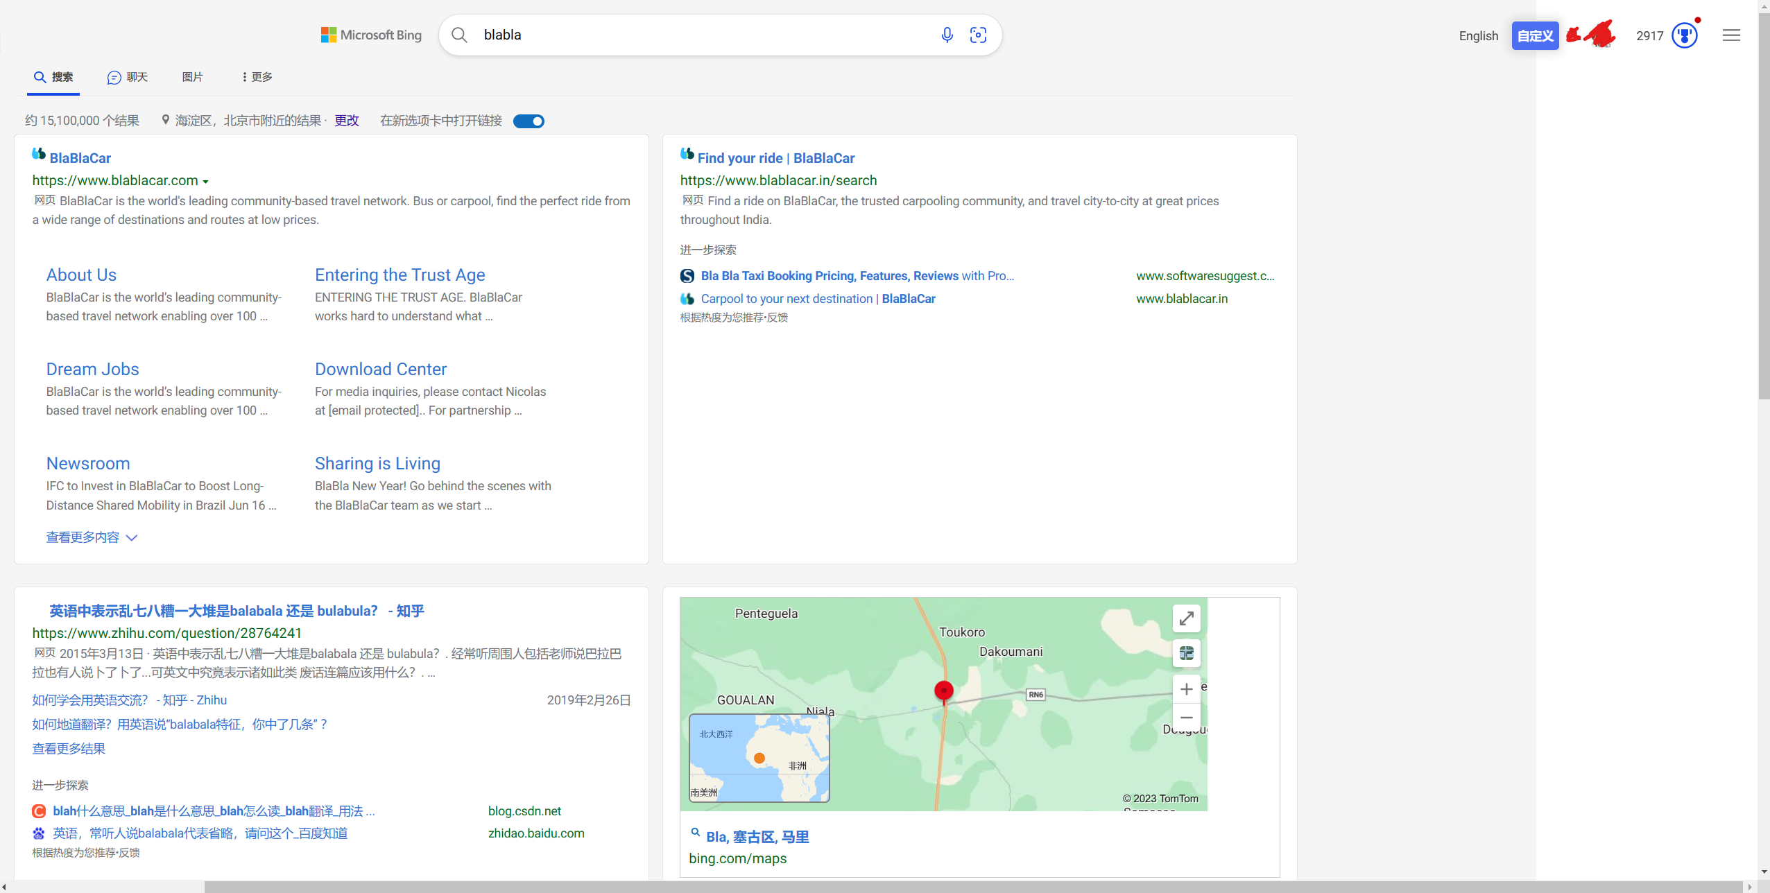Switch map layer style icon
The height and width of the screenshot is (893, 1770).
[x=1186, y=653]
